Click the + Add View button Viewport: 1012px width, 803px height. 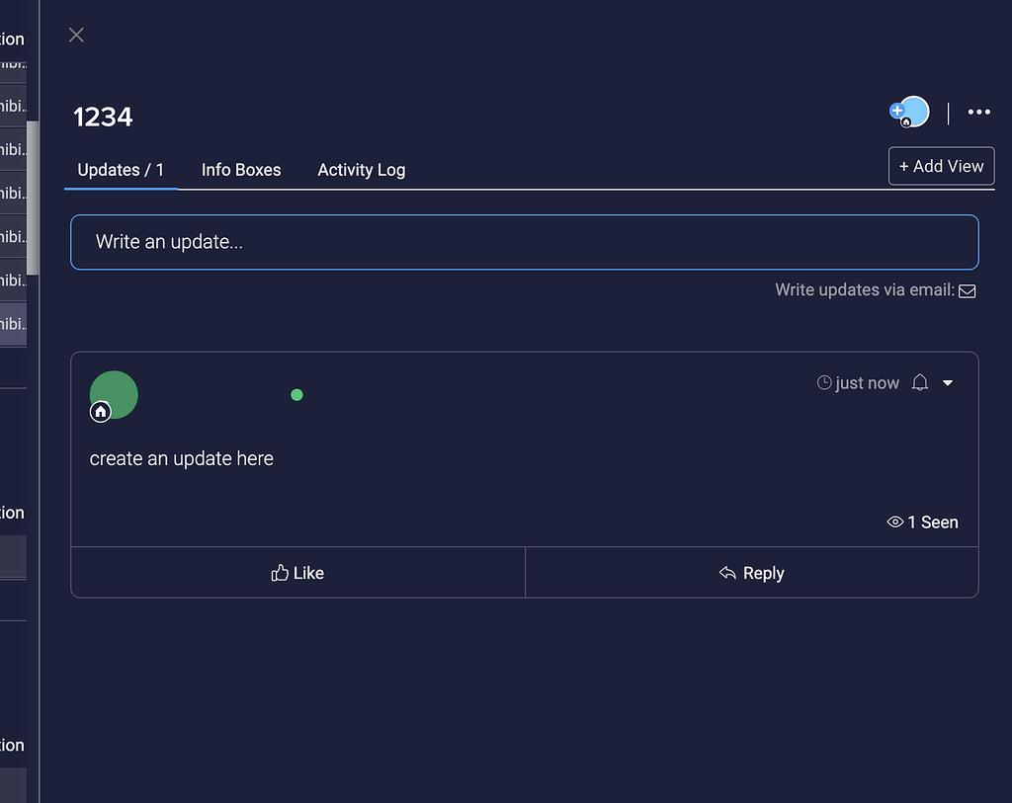point(941,166)
